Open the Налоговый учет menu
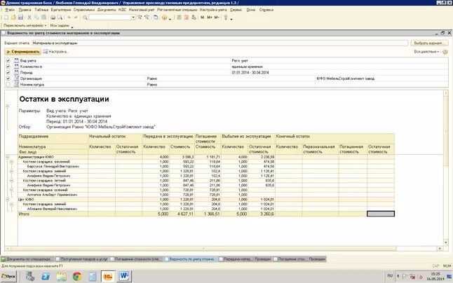Viewport: 453px width, 283px height. click(x=143, y=10)
